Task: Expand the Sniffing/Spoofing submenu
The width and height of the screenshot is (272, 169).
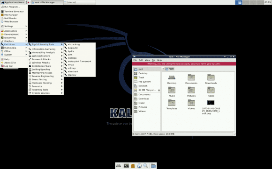Action: tap(45, 70)
